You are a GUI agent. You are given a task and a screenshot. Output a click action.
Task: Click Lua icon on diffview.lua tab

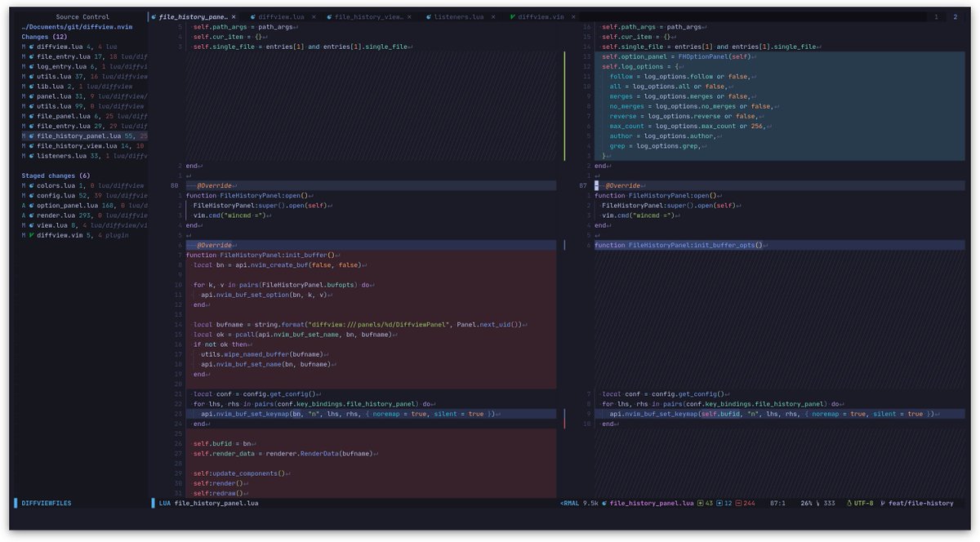(x=253, y=16)
